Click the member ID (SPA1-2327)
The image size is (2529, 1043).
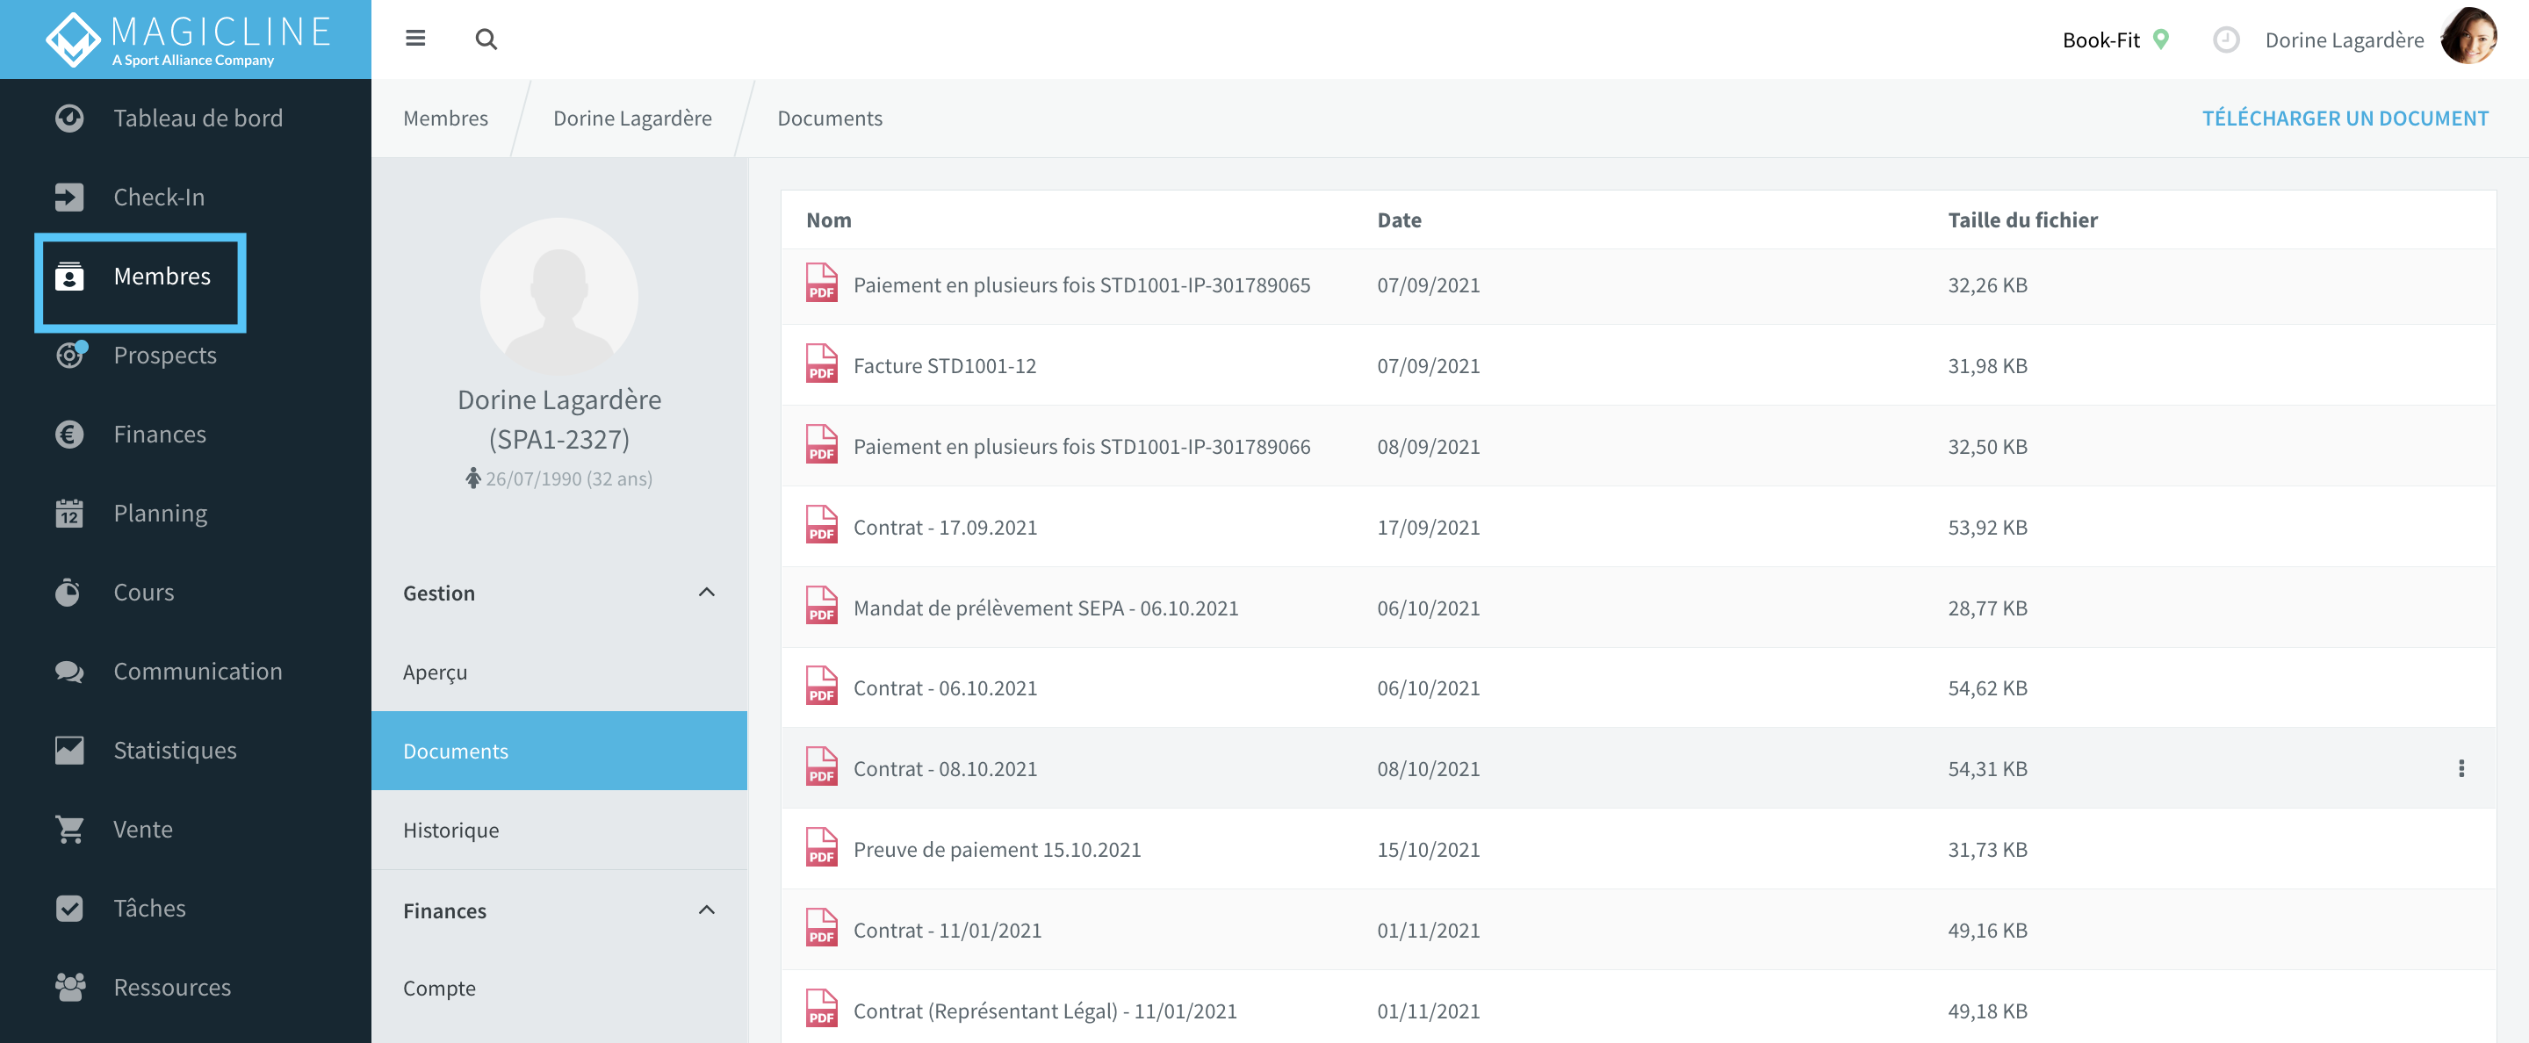pyautogui.click(x=558, y=439)
